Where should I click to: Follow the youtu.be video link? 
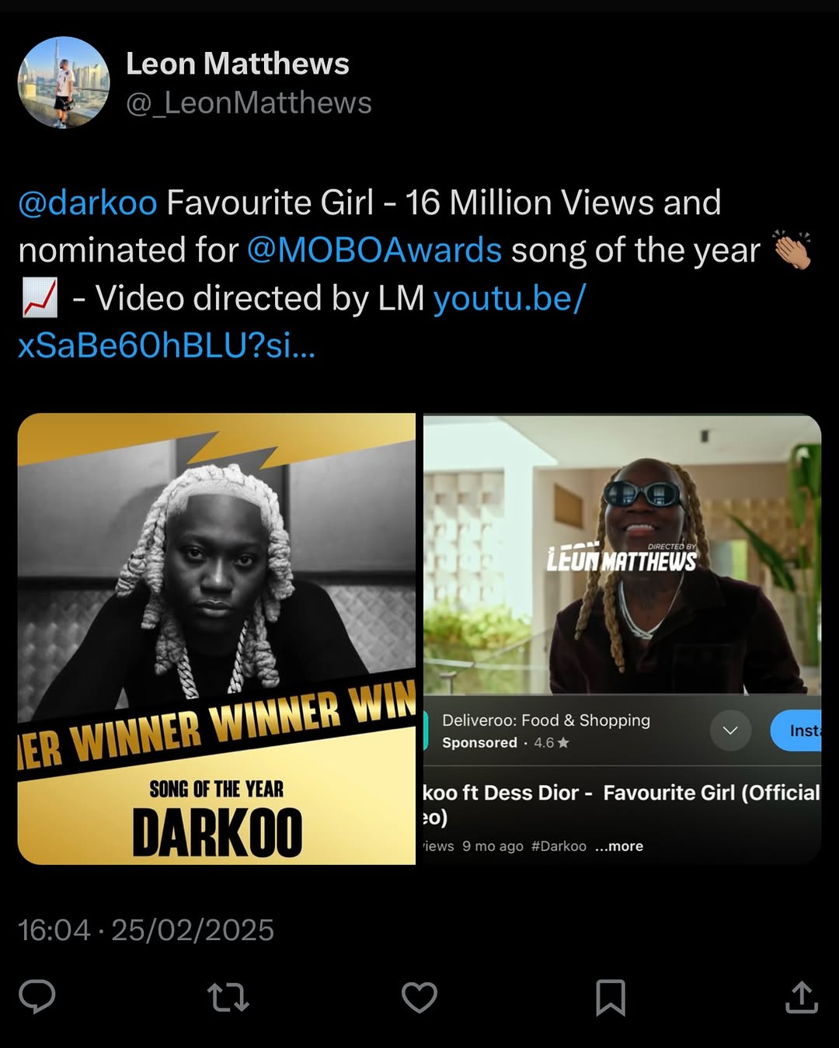(301, 321)
